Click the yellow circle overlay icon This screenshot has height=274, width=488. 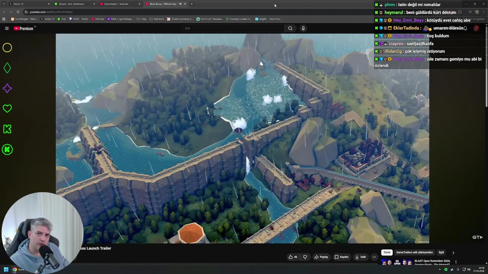tap(7, 48)
